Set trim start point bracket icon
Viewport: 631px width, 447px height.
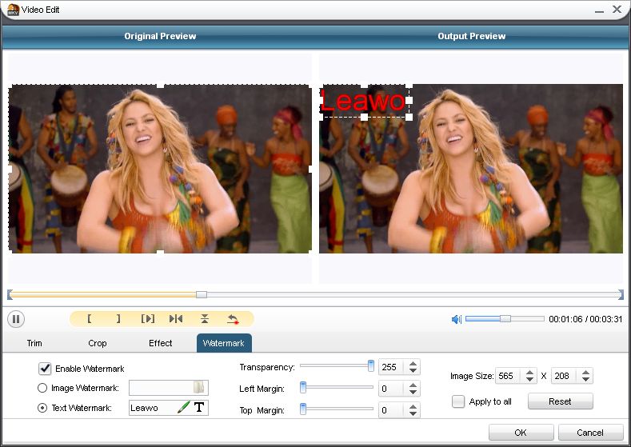pos(89,319)
